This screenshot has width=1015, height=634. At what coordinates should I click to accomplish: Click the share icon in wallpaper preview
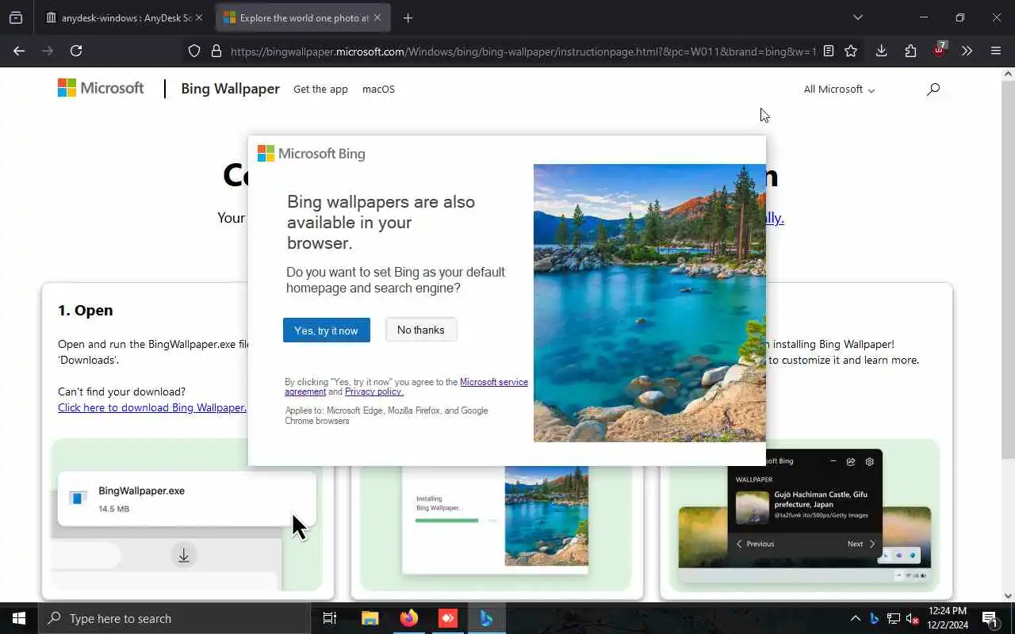[851, 461]
